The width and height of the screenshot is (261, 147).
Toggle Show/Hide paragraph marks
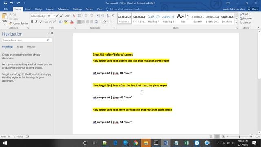click(x=113, y=16)
